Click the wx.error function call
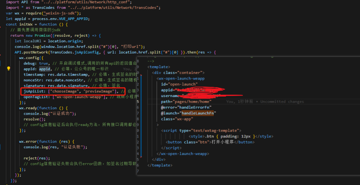The image size is (360, 185). click(27, 141)
